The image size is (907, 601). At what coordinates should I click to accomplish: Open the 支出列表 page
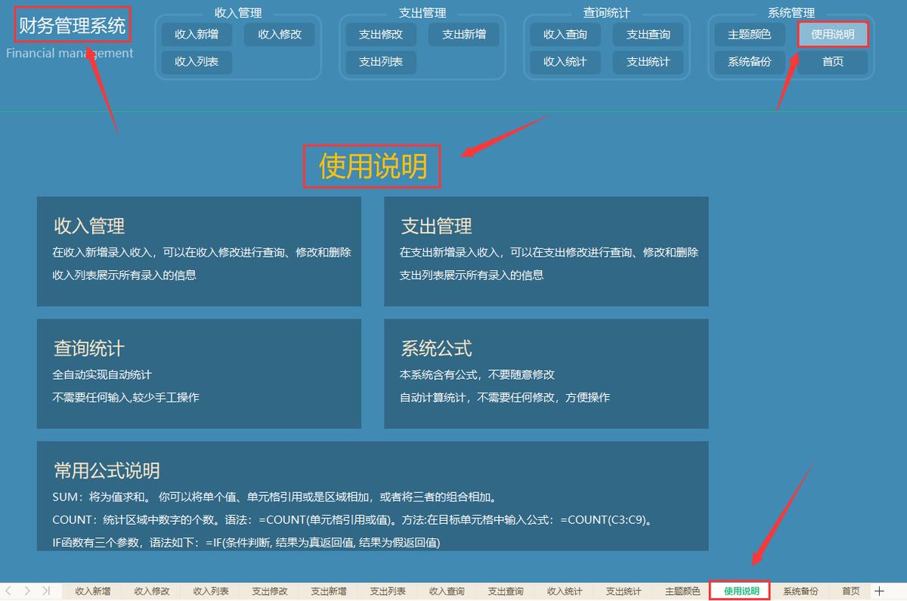380,63
